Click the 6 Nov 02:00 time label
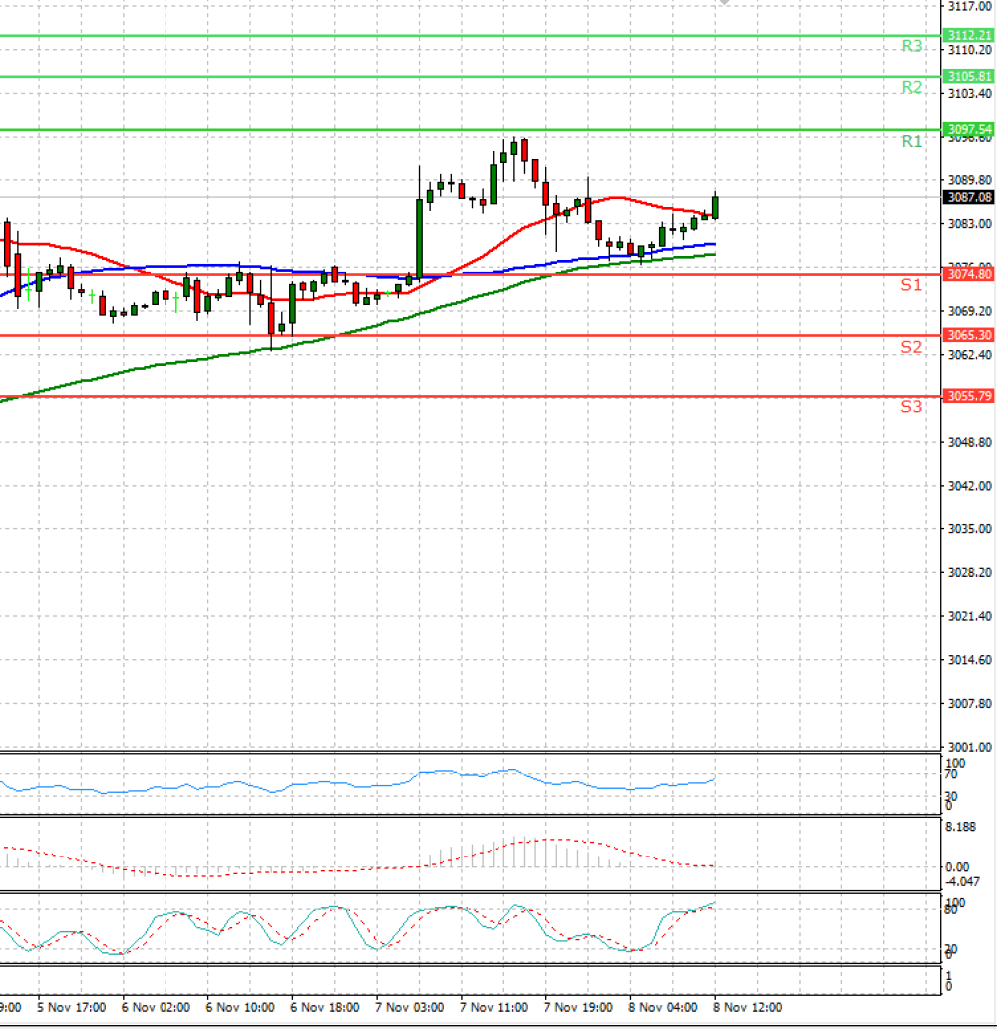The width and height of the screenshot is (997, 1029). [x=156, y=1007]
